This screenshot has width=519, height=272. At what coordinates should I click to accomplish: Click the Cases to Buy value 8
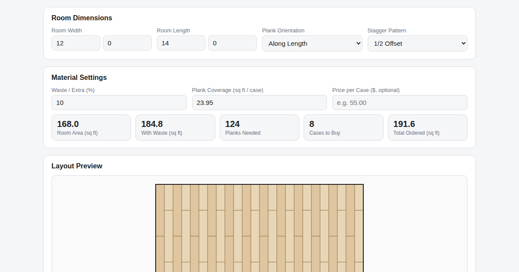[x=312, y=124]
